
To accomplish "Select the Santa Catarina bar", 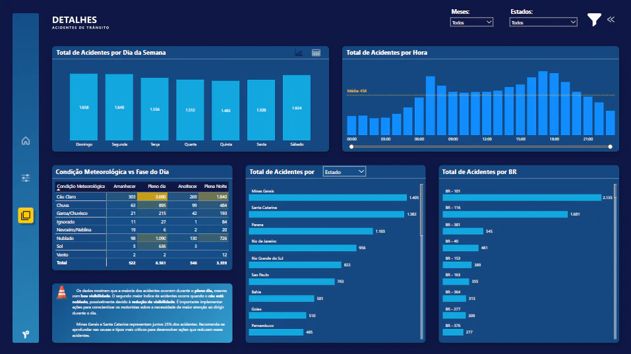I will coord(326,214).
